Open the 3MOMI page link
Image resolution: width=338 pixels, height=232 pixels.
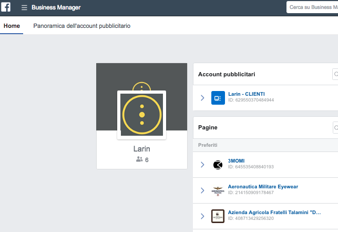click(236, 161)
